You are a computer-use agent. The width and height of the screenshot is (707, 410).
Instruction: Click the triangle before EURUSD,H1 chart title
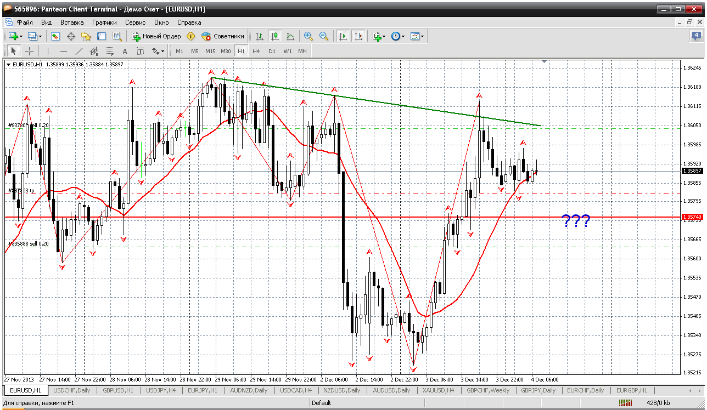click(9, 64)
